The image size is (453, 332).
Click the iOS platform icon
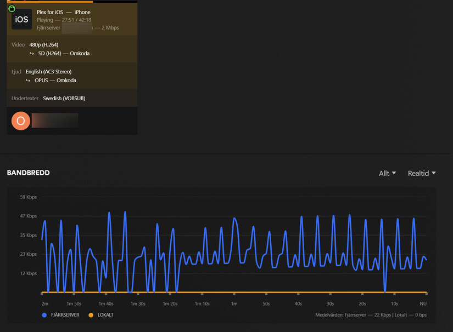click(21, 19)
